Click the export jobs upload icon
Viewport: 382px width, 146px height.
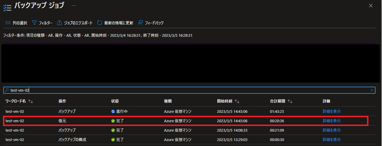click(59, 23)
